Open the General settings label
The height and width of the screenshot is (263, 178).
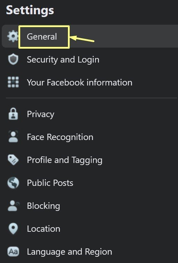[x=42, y=36]
